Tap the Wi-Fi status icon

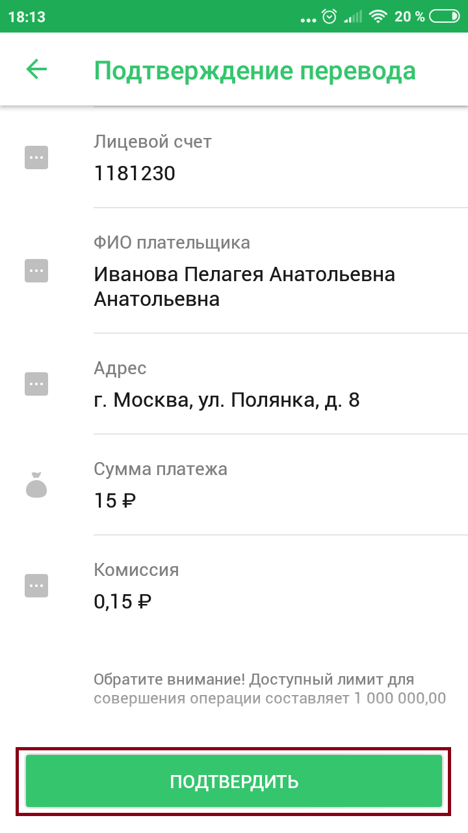[378, 17]
